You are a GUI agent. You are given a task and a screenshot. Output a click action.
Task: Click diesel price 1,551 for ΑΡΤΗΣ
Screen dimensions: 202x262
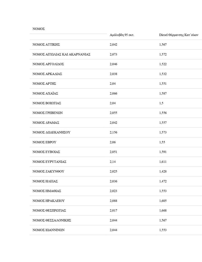(163, 84)
